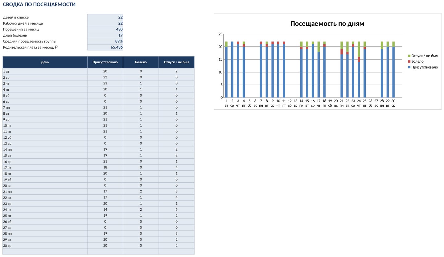Click the title "СВОДКА ПО ПОСЕЩАЕМОСТИ"
This screenshot has width=444, height=257.
click(x=39, y=5)
